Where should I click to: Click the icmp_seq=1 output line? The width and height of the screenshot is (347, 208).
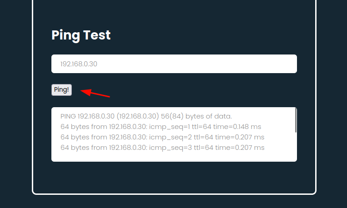point(161,127)
